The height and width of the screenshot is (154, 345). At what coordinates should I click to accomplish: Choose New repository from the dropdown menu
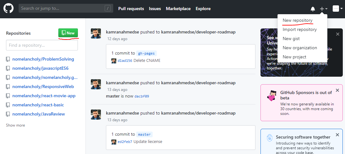tap(297, 20)
